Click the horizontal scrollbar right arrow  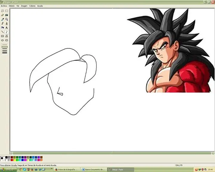(213, 153)
